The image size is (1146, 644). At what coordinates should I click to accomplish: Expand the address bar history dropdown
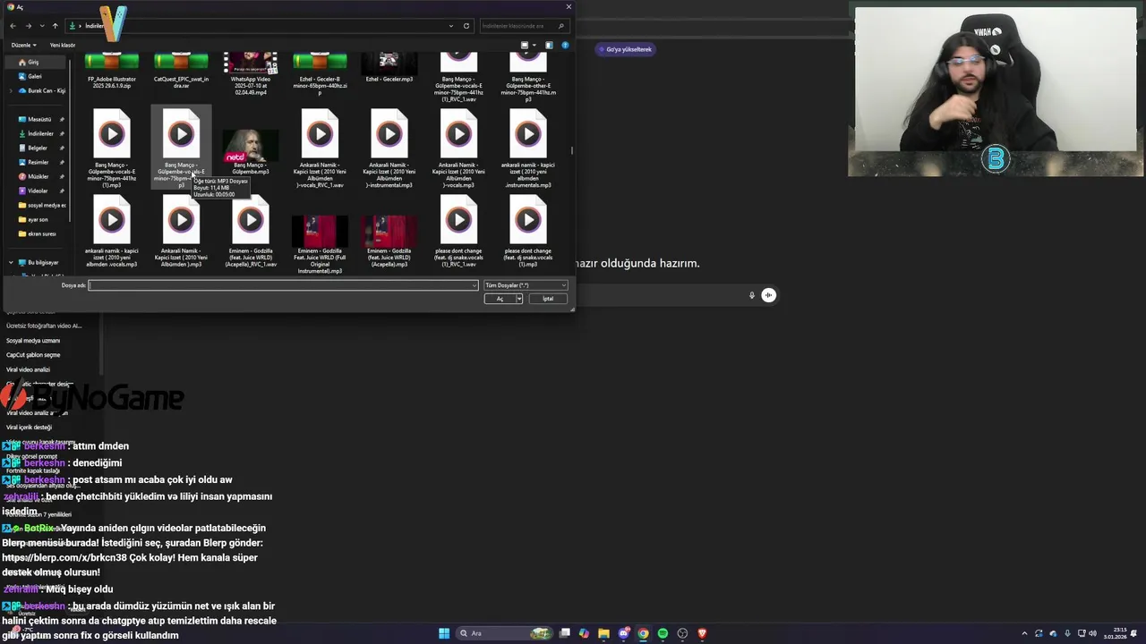[x=451, y=26]
